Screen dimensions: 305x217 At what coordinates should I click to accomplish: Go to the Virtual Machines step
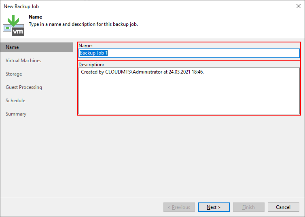point(23,61)
